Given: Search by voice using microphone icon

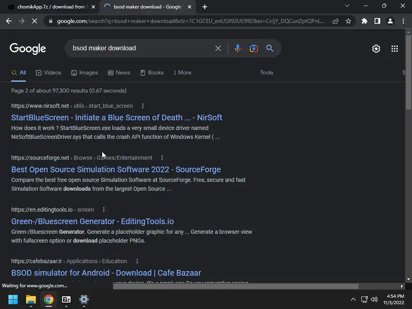Looking at the screenshot, I should tap(237, 48).
